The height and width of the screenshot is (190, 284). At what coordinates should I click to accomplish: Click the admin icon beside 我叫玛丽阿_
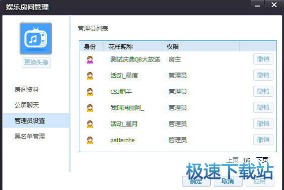90,108
